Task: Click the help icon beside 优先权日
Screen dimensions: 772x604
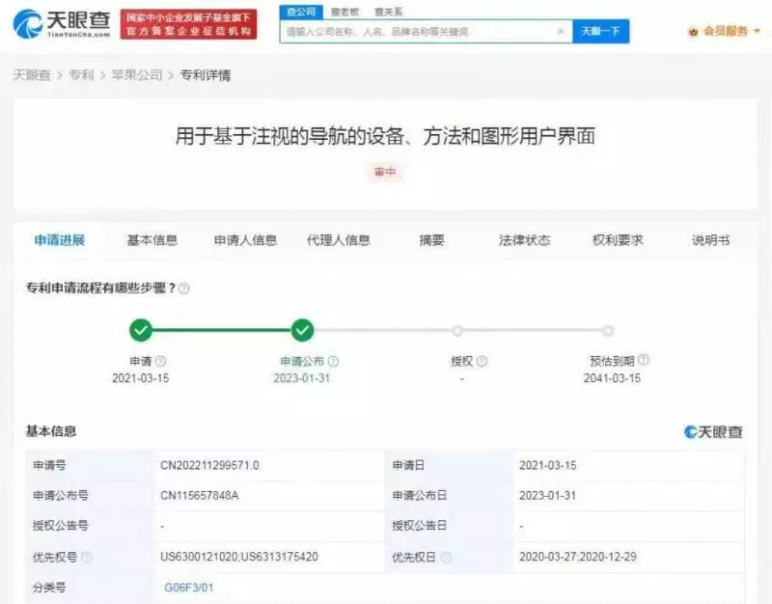Action: pos(446,558)
